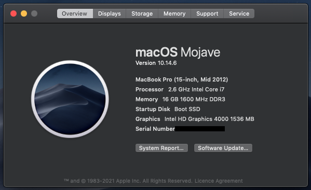The width and height of the screenshot is (311, 190).
Task: Click the Startup Disk label
Action: pyautogui.click(x=153, y=109)
